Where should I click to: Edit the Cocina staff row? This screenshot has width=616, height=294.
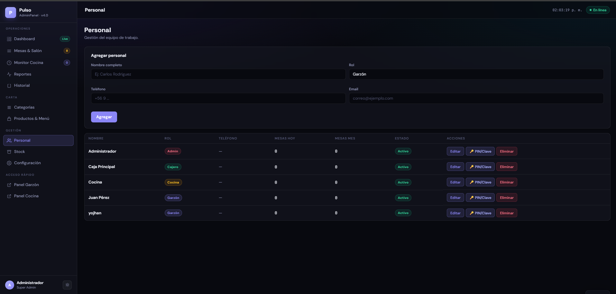coord(455,182)
